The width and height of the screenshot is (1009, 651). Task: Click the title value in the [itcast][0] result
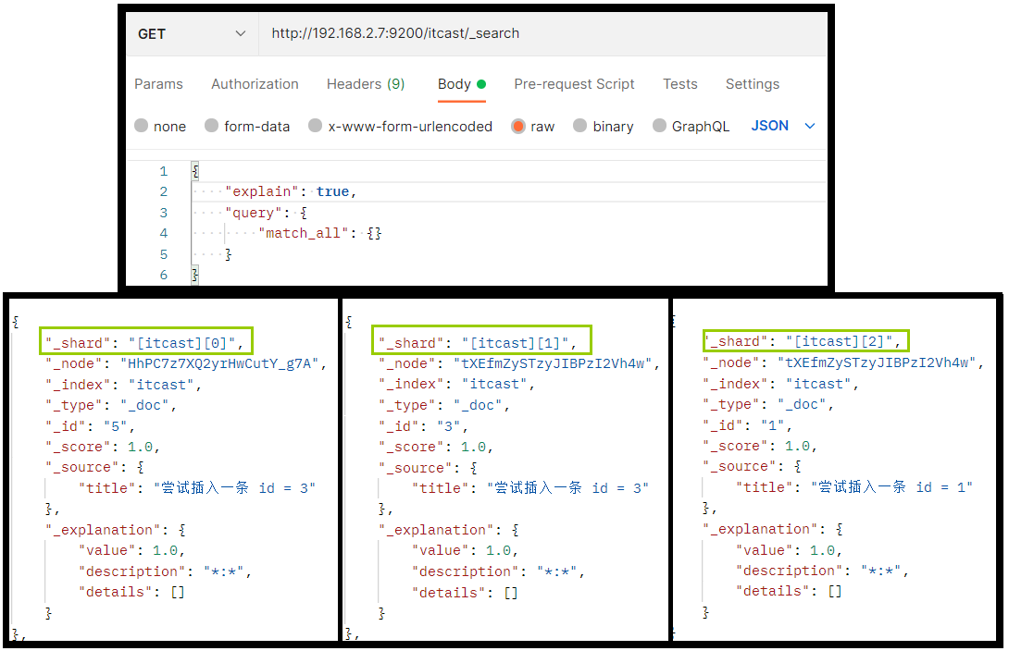234,487
